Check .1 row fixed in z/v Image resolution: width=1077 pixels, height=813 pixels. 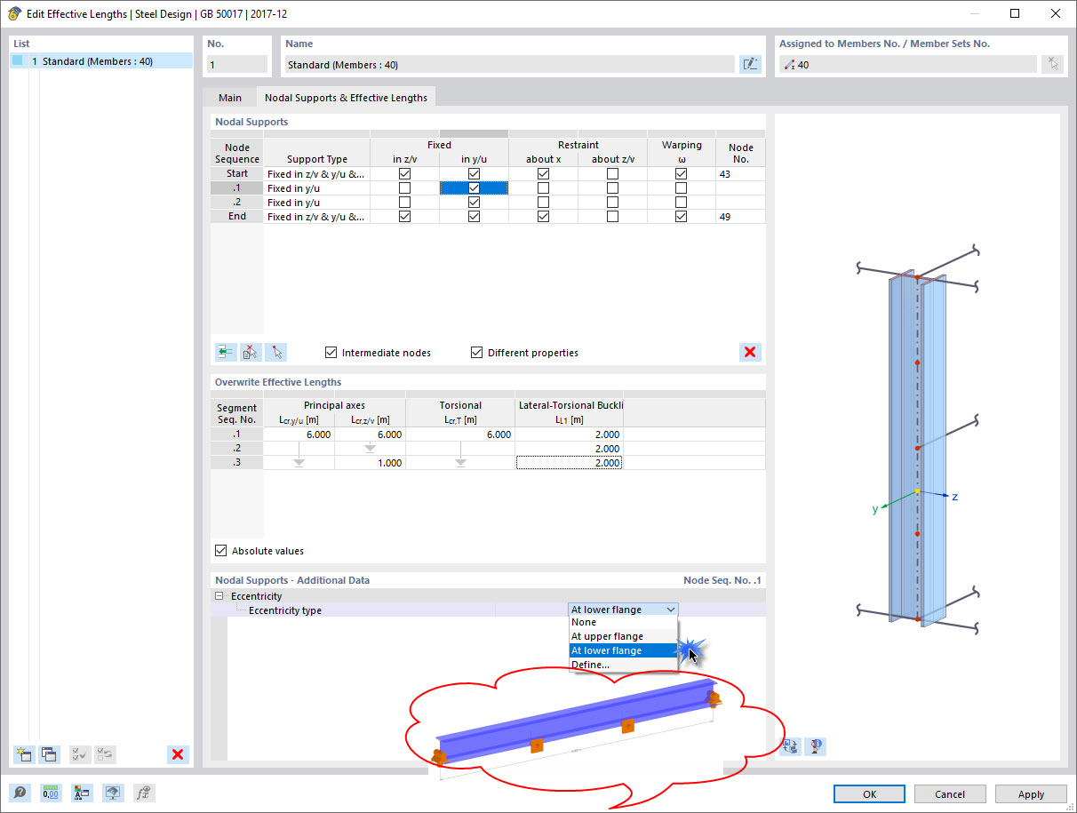pyautogui.click(x=405, y=188)
